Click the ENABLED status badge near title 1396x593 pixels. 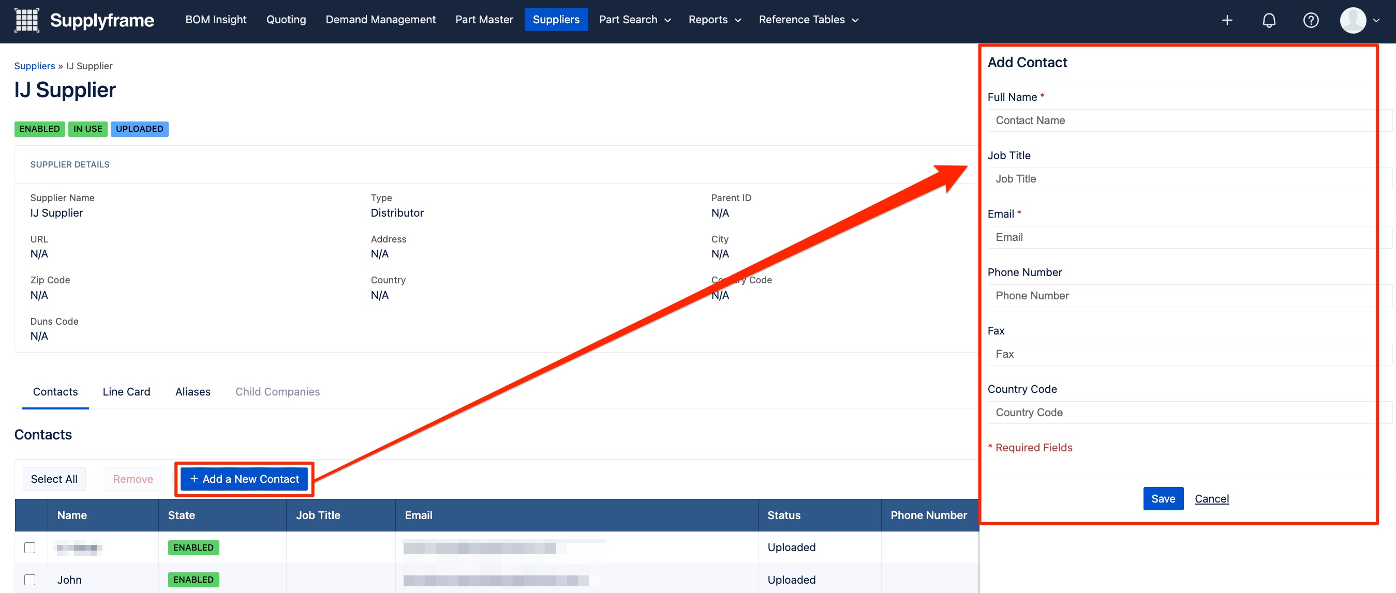coord(39,129)
